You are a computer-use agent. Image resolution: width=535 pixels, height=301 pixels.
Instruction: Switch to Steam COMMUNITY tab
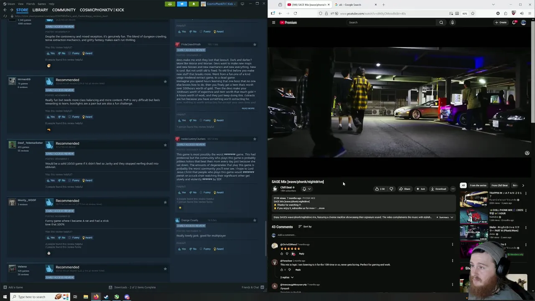(64, 10)
